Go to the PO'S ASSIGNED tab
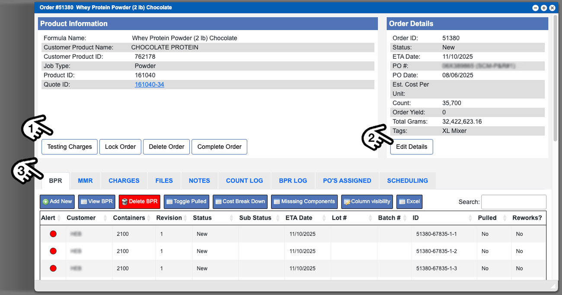Viewport: 562px width, 295px height. point(347,181)
